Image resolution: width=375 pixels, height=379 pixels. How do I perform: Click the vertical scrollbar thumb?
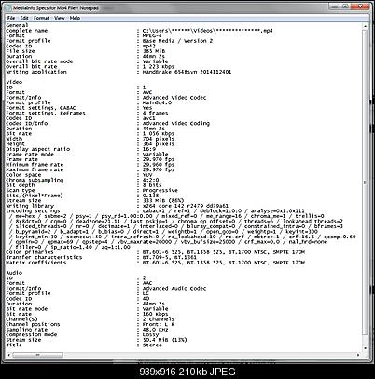(x=366, y=183)
